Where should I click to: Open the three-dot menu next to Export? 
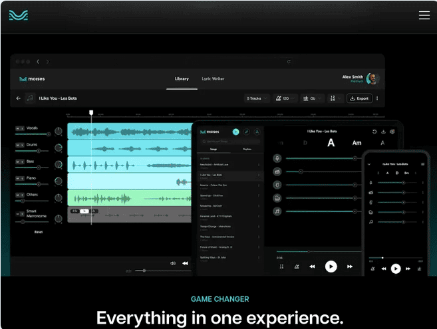(377, 98)
